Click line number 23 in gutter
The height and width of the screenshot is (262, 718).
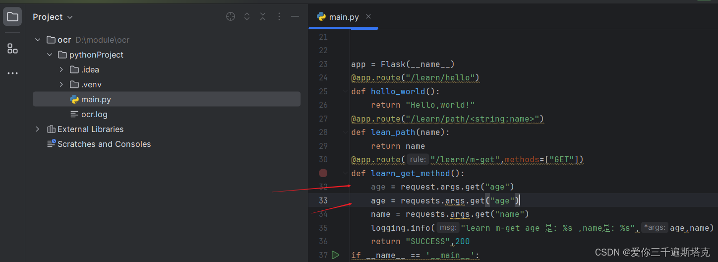click(x=323, y=64)
